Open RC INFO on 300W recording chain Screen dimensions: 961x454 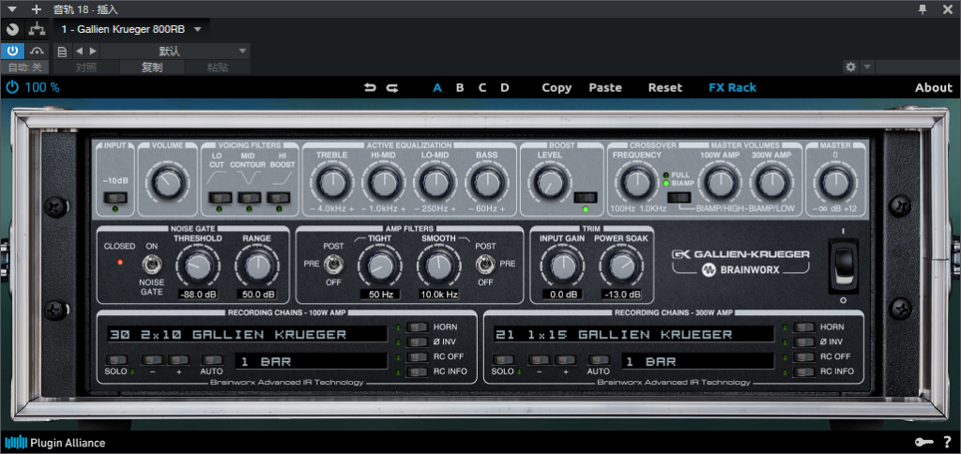[804, 371]
